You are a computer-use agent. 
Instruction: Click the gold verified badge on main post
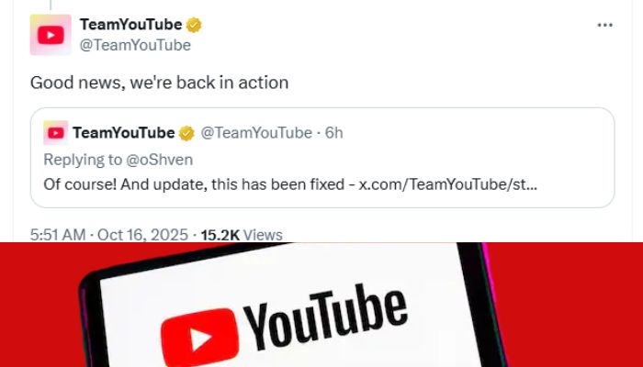(195, 25)
